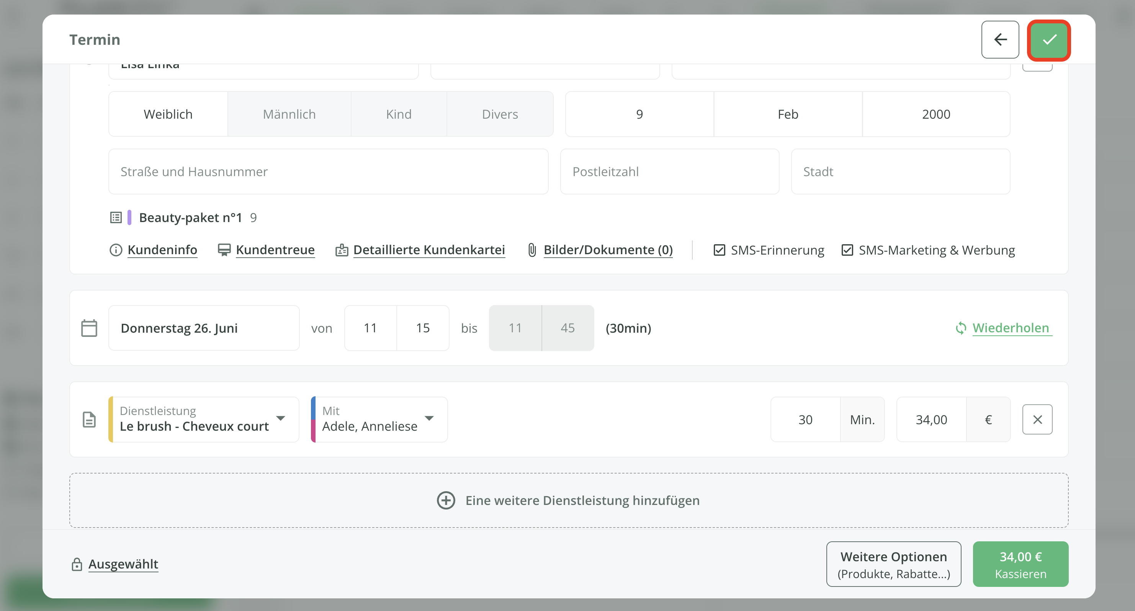Uncheck the SMS-Erinnerung checkbox

[x=719, y=250]
